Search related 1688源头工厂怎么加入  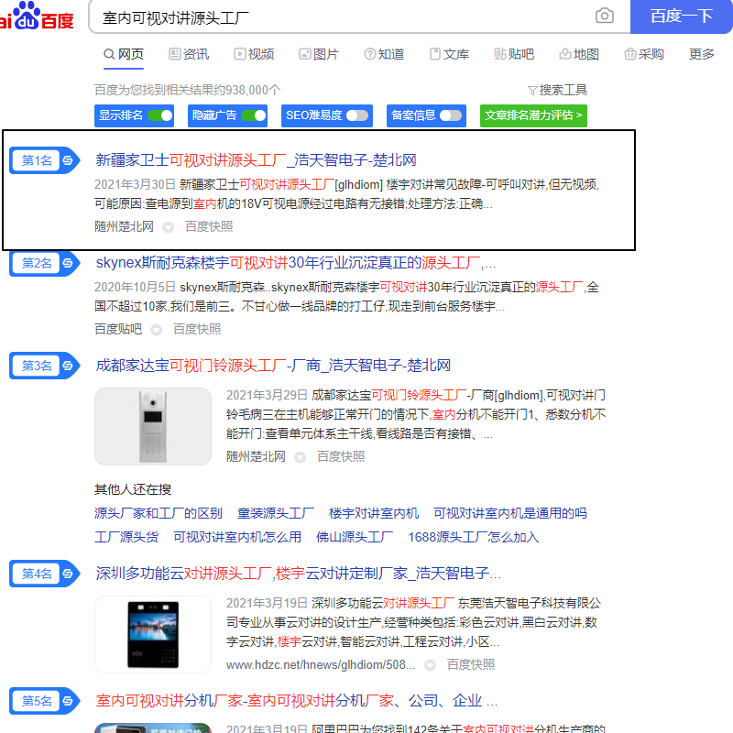pyautogui.click(x=473, y=537)
